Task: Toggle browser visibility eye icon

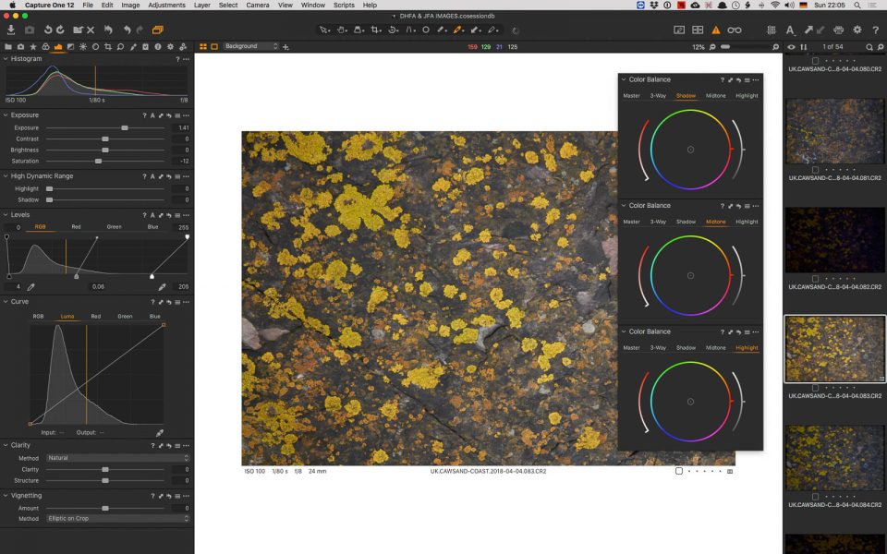Action: pos(791,46)
